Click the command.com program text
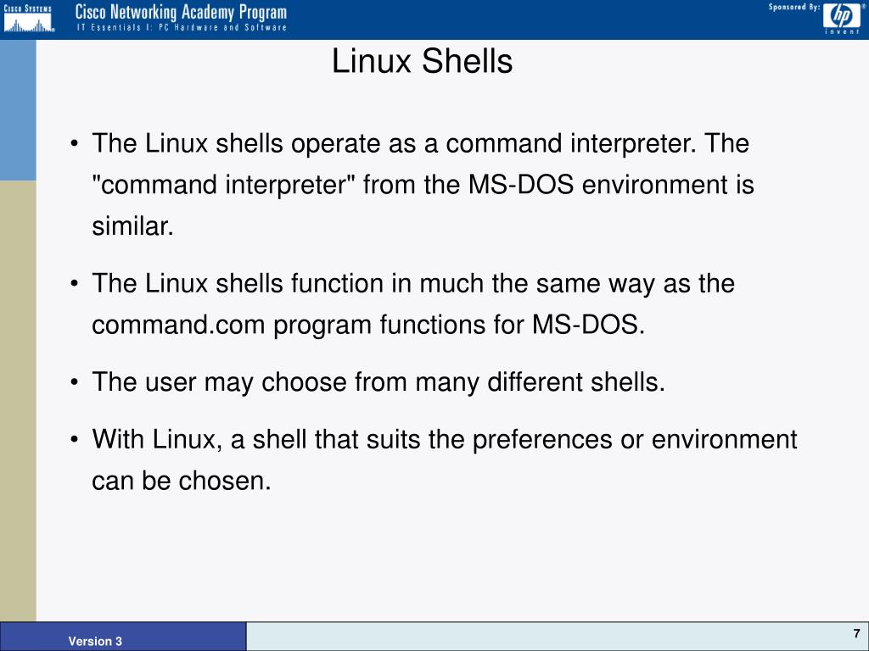This screenshot has height=651, width=869. coord(233,325)
